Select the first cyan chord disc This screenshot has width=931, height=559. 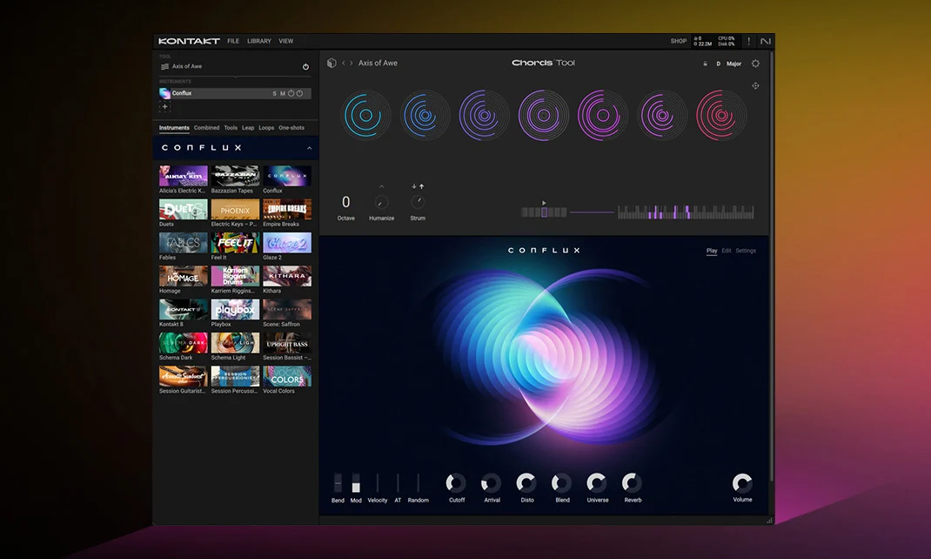[x=366, y=115]
